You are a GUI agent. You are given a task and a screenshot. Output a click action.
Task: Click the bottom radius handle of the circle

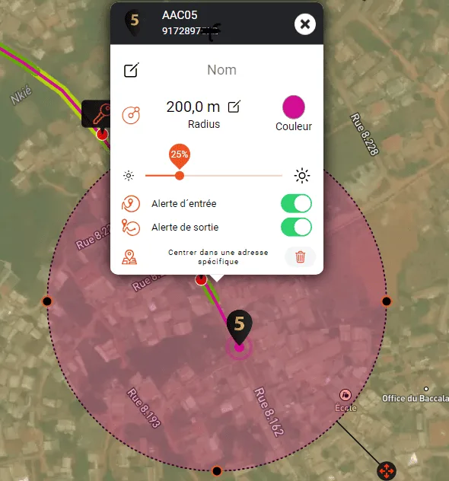[217, 470]
